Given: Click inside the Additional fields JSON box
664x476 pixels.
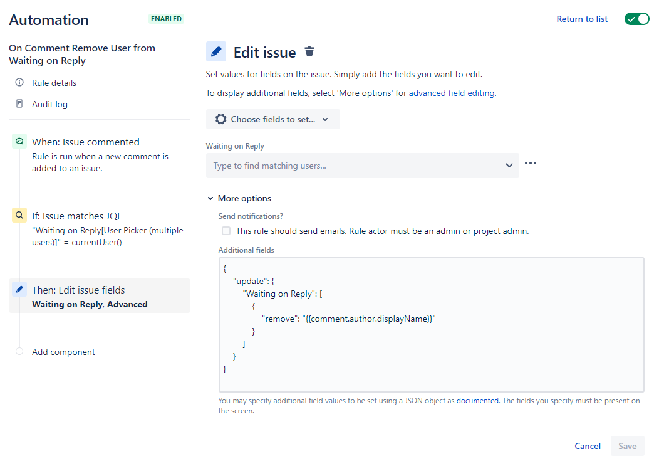Looking at the screenshot, I should tap(431, 325).
